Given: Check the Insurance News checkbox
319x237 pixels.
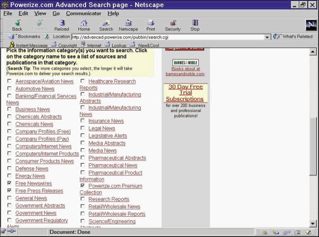Looking at the screenshot, I should (x=82, y=121).
